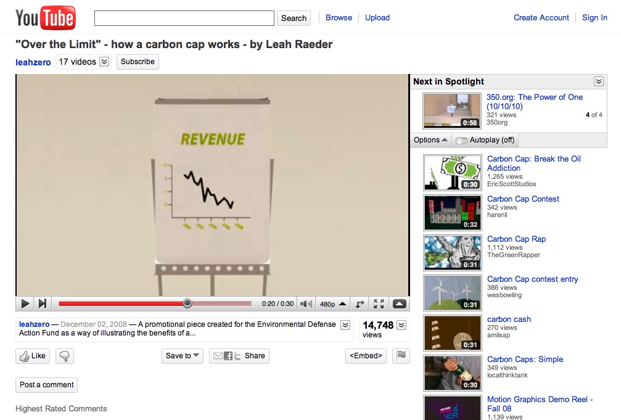Click the Browse link
Viewport: 621px width, 420px height.
tap(339, 17)
